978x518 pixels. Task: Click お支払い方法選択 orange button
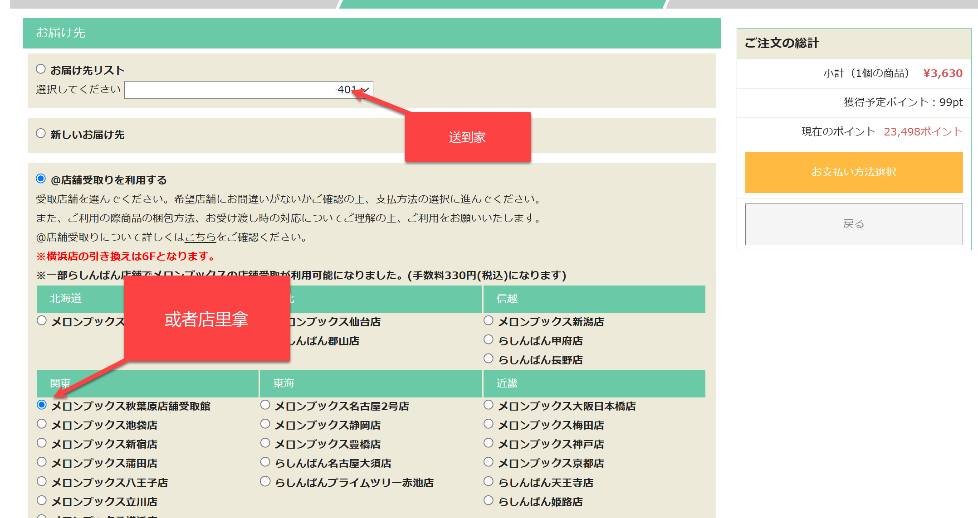(854, 172)
